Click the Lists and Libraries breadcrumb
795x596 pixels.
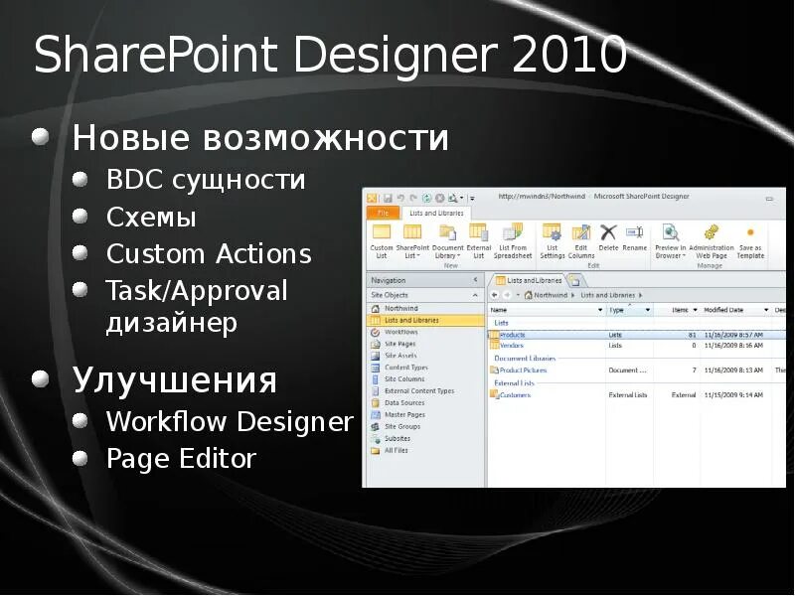click(607, 295)
